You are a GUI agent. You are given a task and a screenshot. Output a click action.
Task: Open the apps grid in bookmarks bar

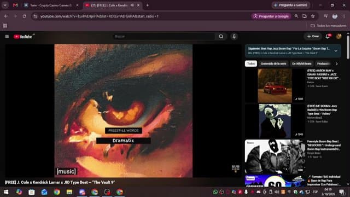[5, 26]
